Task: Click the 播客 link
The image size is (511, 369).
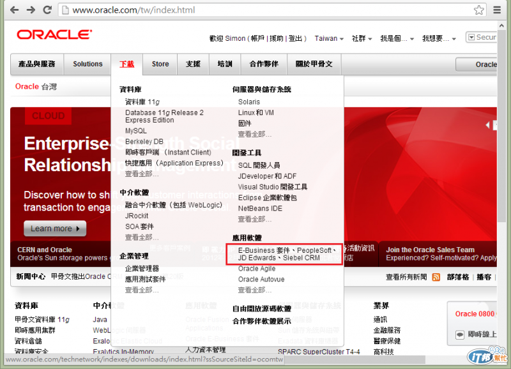Action: (x=484, y=277)
